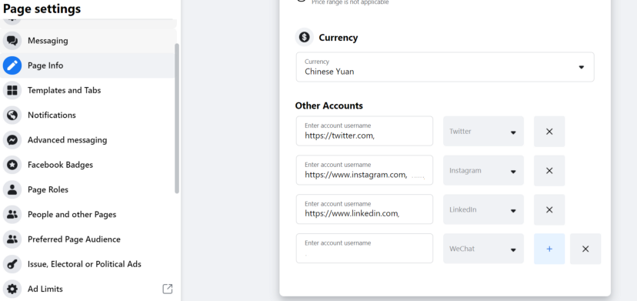
Task: Remove the Twitter account row
Action: click(549, 132)
